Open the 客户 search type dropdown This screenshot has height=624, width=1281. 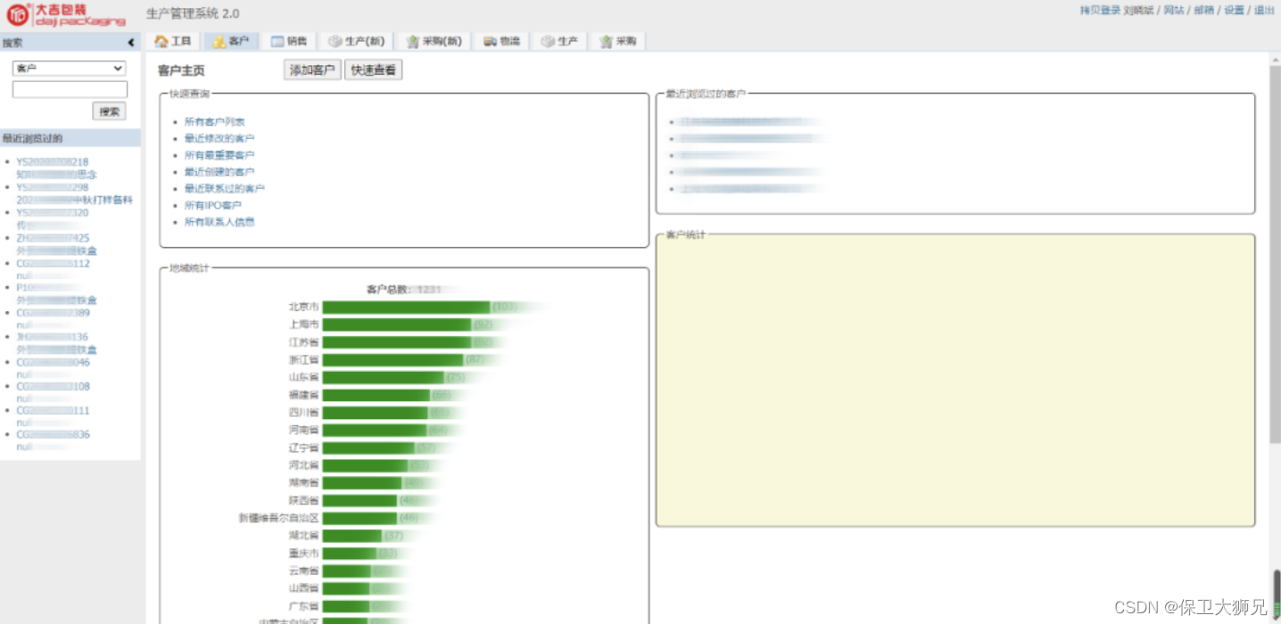point(69,68)
